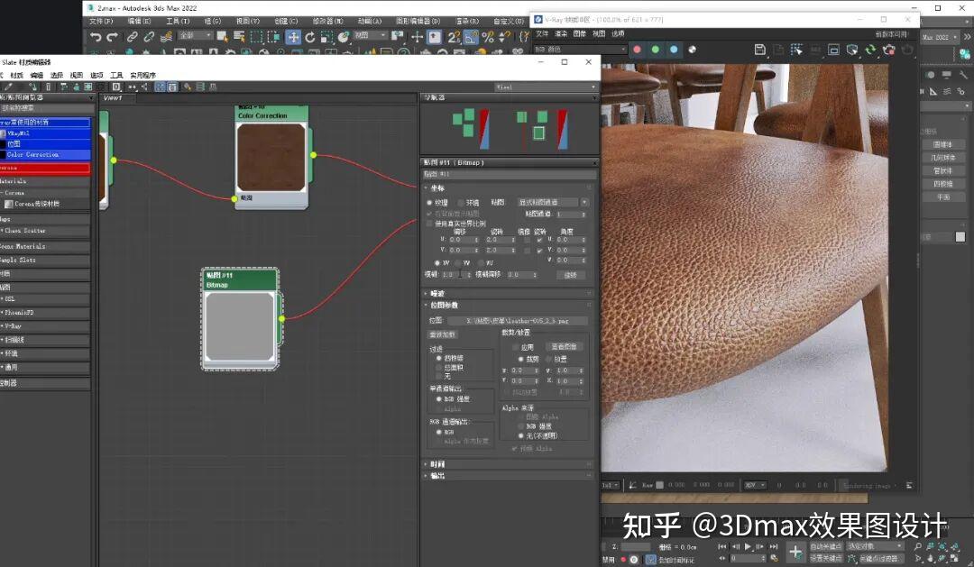Toggle the V mirror checkbox in coordinates
This screenshot has height=567, width=974.
pos(528,250)
